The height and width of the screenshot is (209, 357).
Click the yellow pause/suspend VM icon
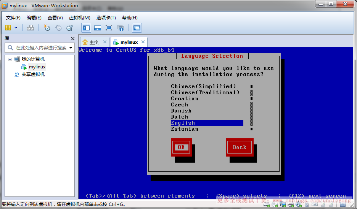[8, 28]
